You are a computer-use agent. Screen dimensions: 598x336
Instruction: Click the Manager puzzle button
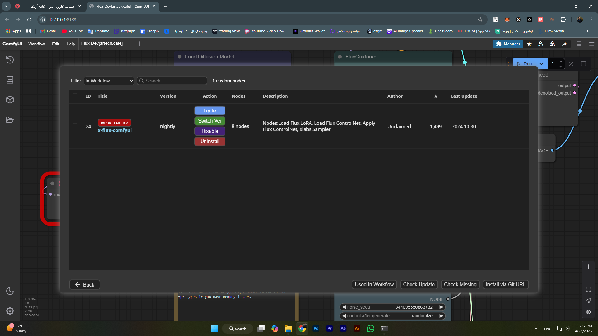(x=508, y=44)
